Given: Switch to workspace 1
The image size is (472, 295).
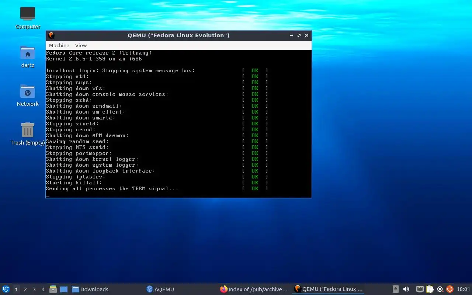Looking at the screenshot, I should 16,289.
